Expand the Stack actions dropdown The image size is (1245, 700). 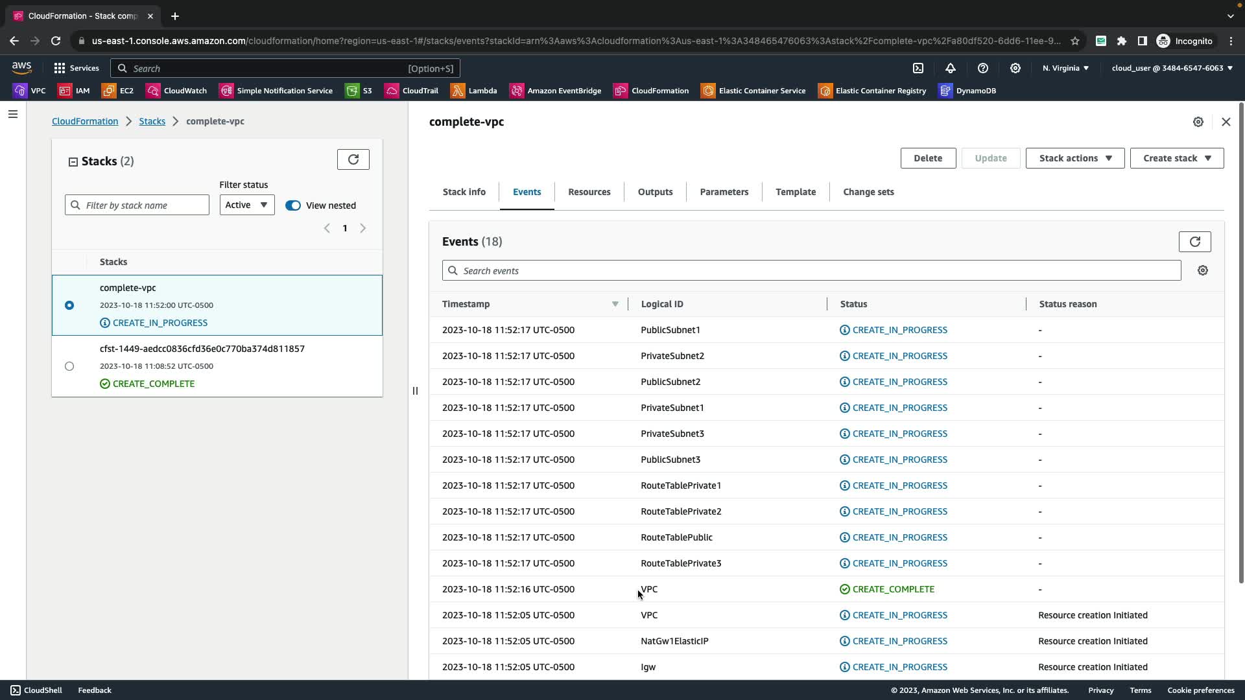[x=1074, y=158]
